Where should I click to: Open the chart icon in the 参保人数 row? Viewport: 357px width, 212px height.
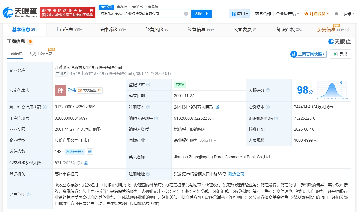90,151
